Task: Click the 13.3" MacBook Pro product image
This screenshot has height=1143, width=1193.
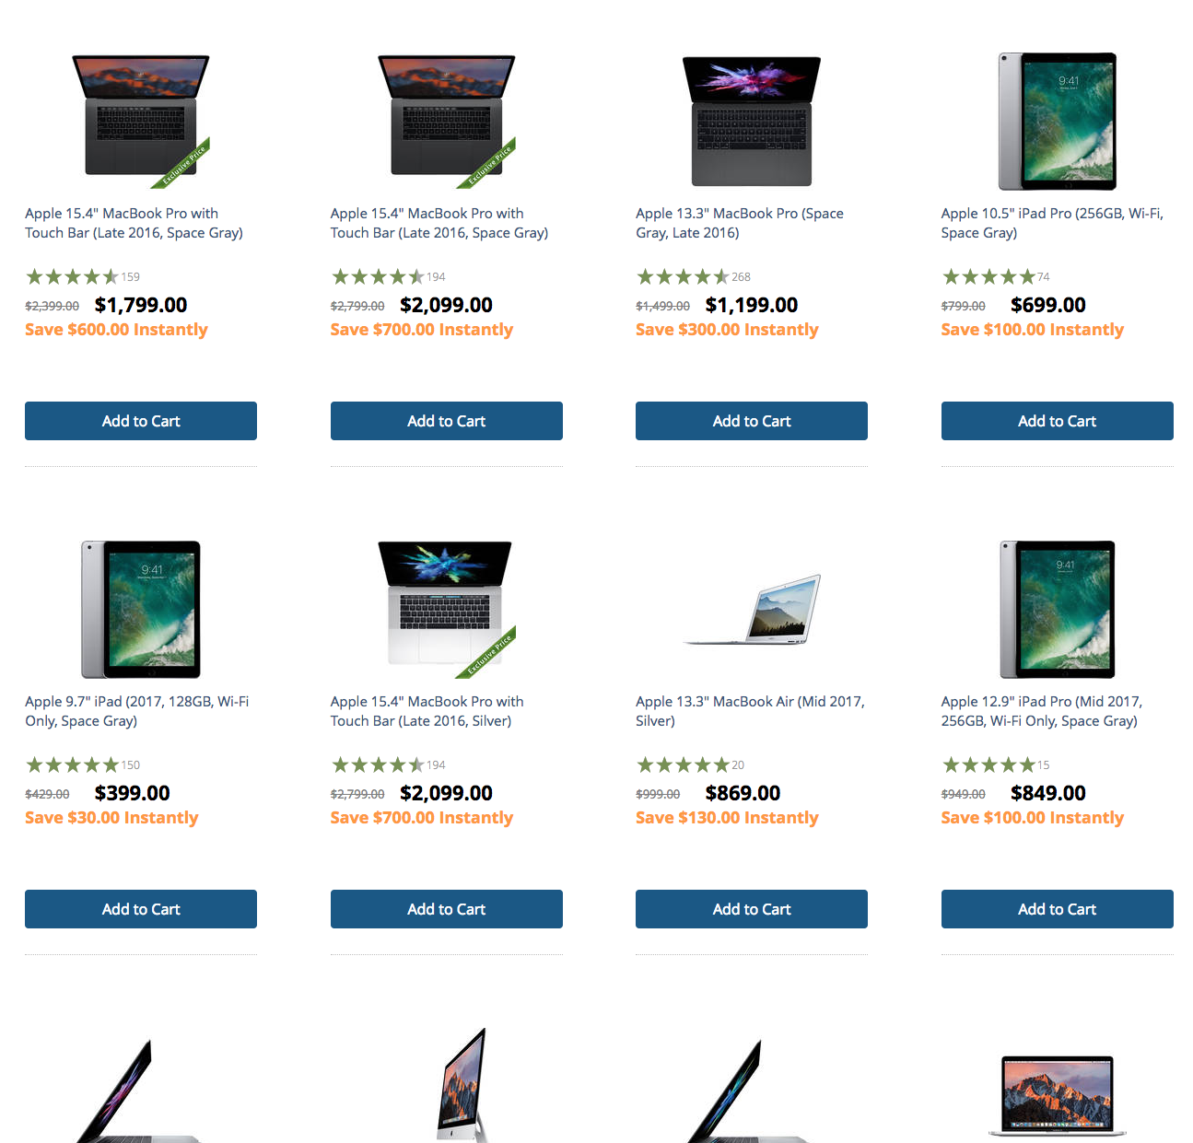Action: pos(752,121)
